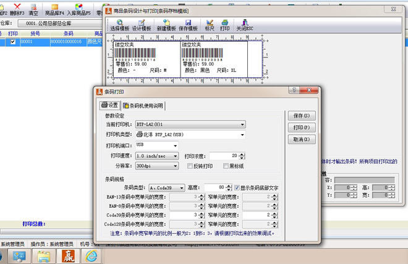Image resolution: width=408 pixels, height=264 pixels.
Task: Click 新建模板 new template icon
Action: click(166, 25)
